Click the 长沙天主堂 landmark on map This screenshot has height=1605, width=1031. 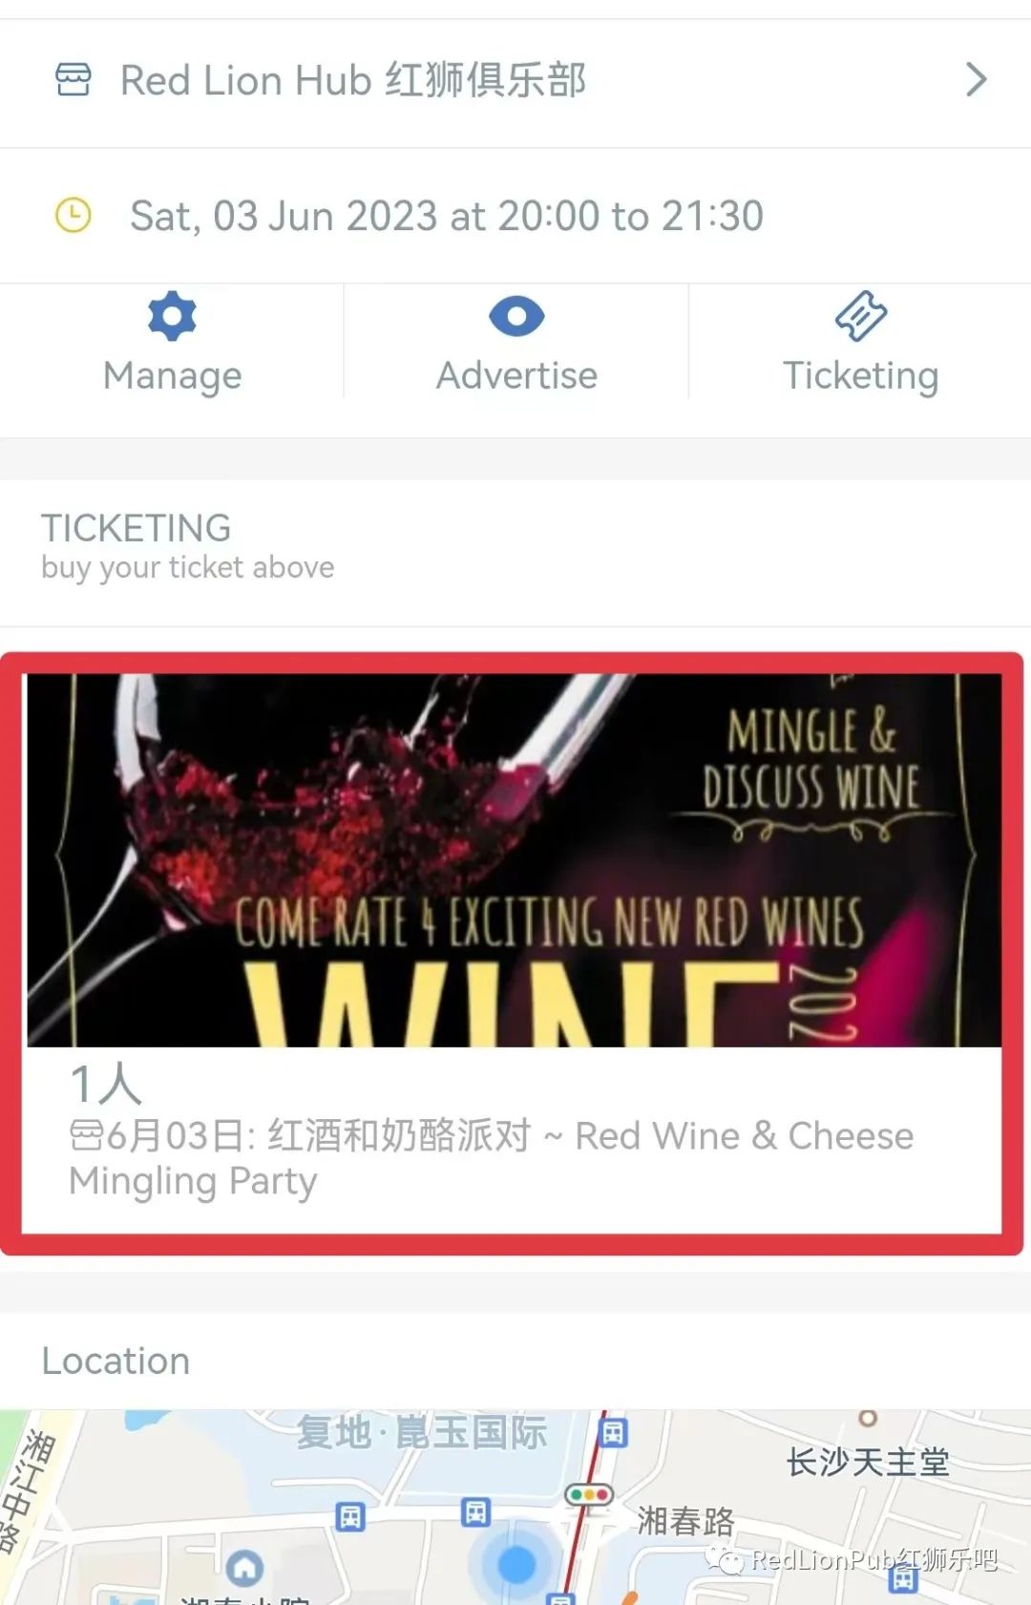coord(868,1462)
